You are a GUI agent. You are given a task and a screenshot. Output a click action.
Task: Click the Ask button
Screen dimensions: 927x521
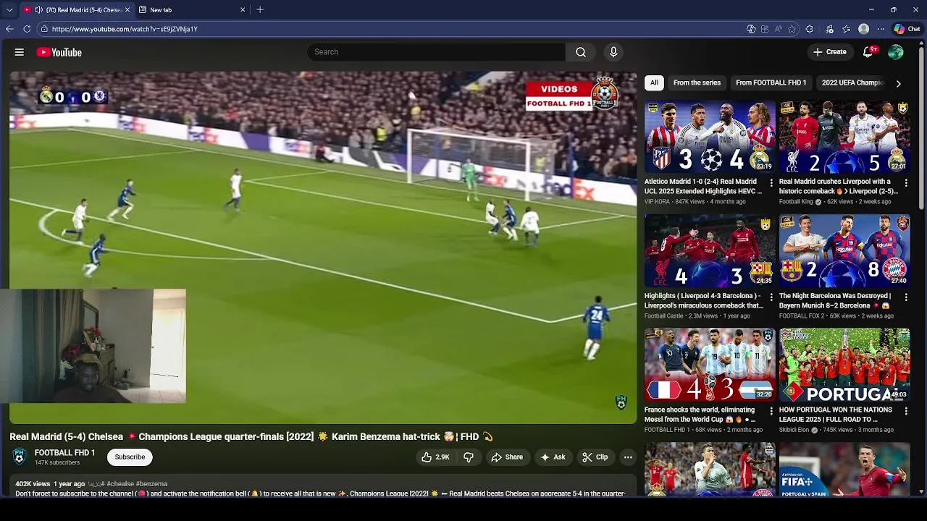pos(553,457)
